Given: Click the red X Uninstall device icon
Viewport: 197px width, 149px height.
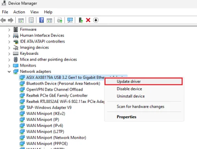Looking at the screenshot, I should (88, 20).
